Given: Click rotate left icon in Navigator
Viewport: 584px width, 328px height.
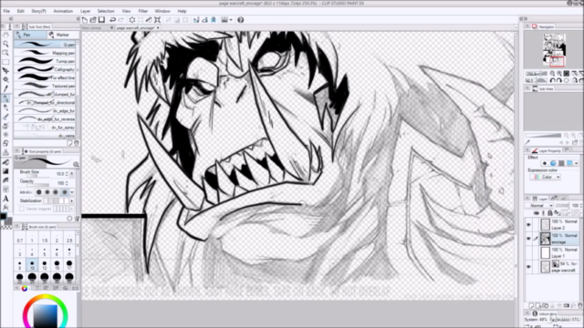Looking at the screenshot, I should [x=552, y=80].
